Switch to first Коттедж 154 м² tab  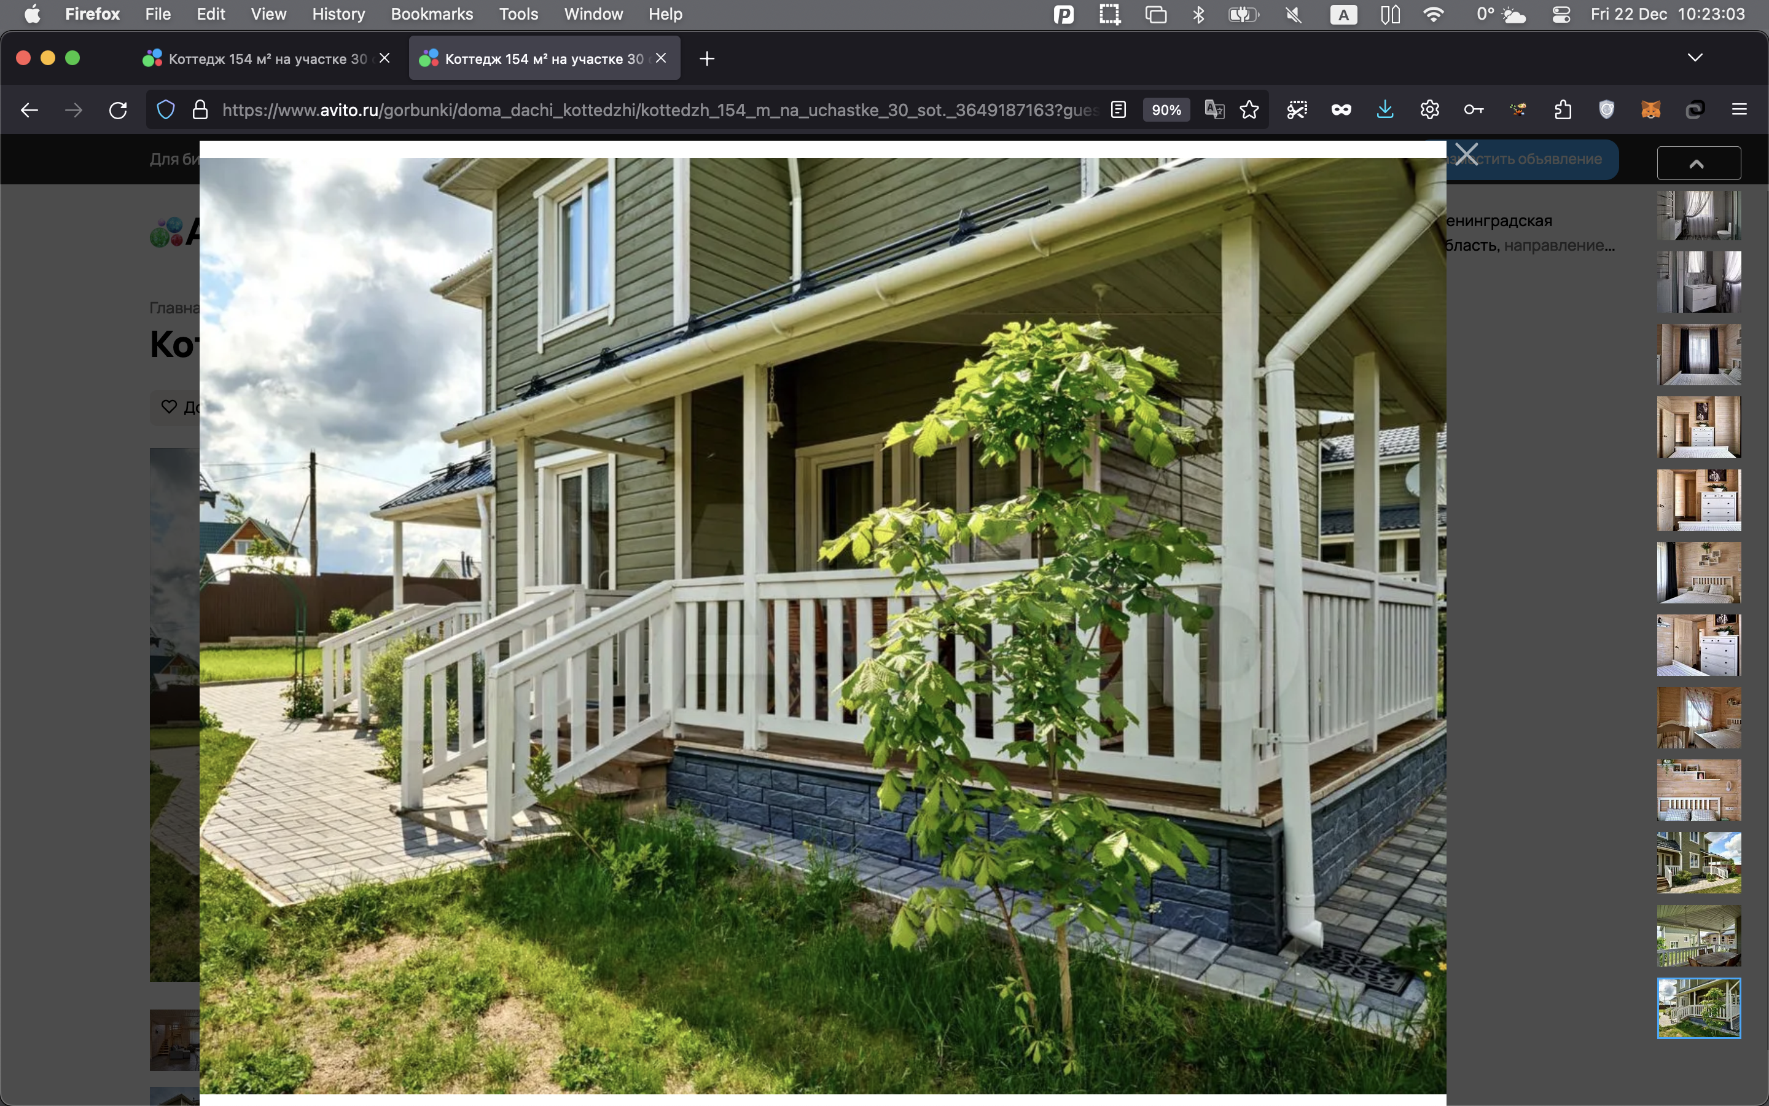tap(267, 58)
